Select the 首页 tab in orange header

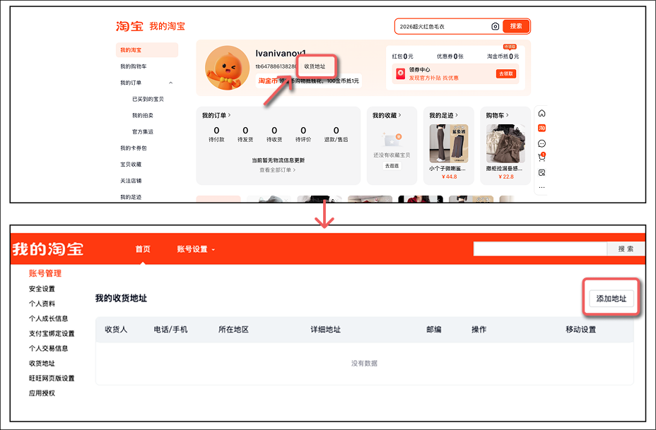pyautogui.click(x=143, y=249)
